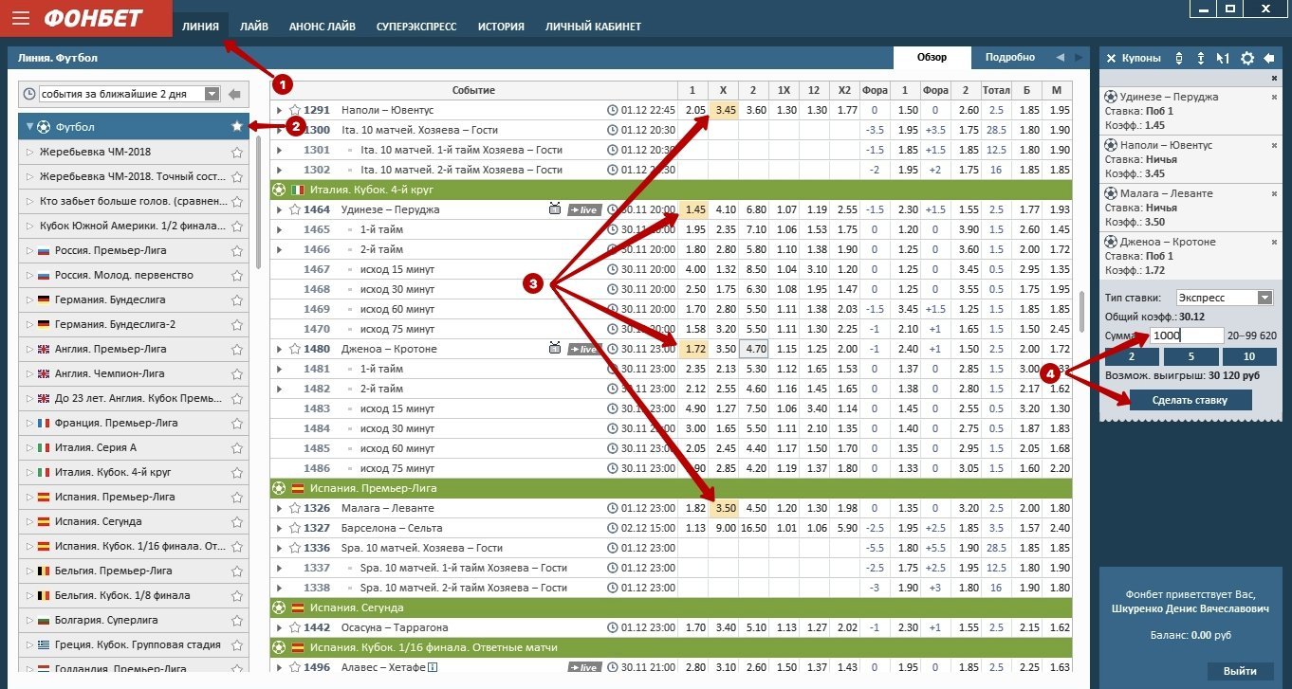Screen dimensions: 1292x689
Task: Click the events table vertical scrollbar
Action: click(1081, 312)
